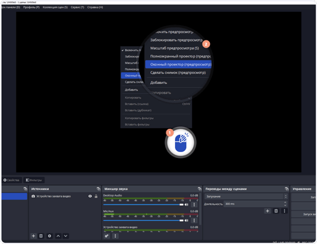317x244 pixels.
Task: Click the Фильтры button
Action: point(34,180)
